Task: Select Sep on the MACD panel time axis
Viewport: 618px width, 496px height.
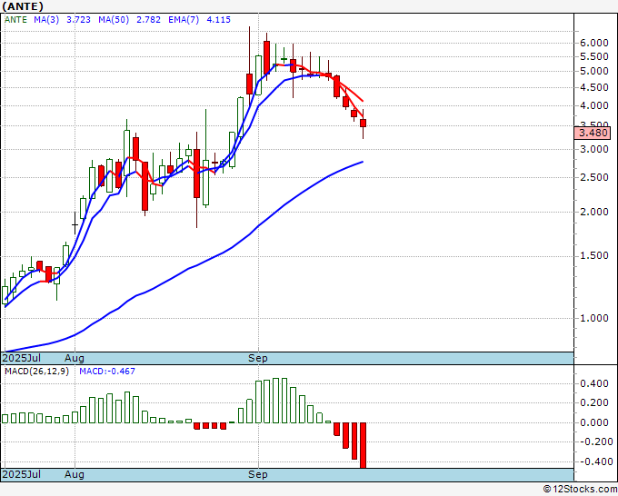Action: pyautogui.click(x=258, y=474)
